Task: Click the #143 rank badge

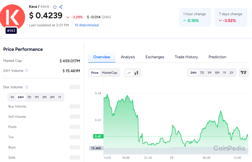Action: pyautogui.click(x=11, y=31)
